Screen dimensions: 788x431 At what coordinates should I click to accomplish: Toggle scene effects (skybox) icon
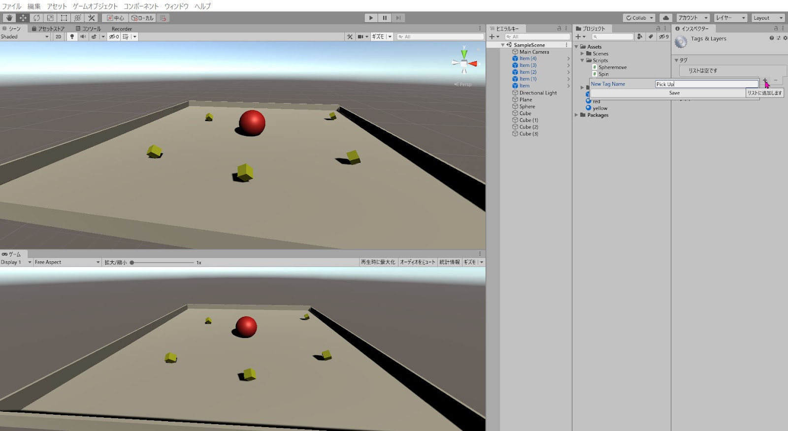point(94,36)
